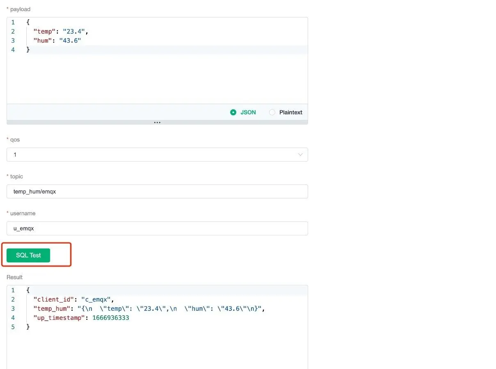Click line number 2 in payload editor
The width and height of the screenshot is (496, 369).
(x=13, y=31)
